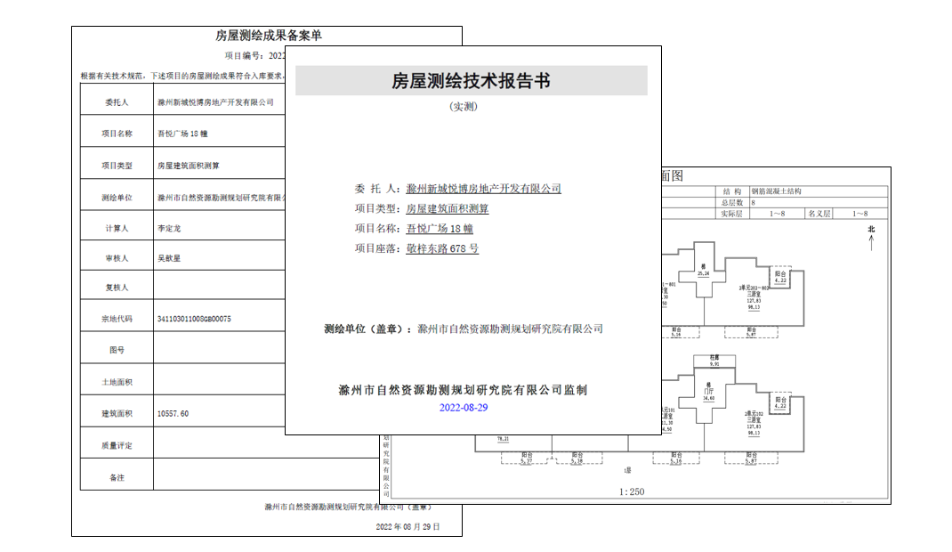Click the 审核人 row label
The width and height of the screenshot is (952, 552).
click(117, 258)
